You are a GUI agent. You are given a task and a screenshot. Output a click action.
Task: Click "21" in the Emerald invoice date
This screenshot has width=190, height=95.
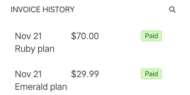(38, 74)
